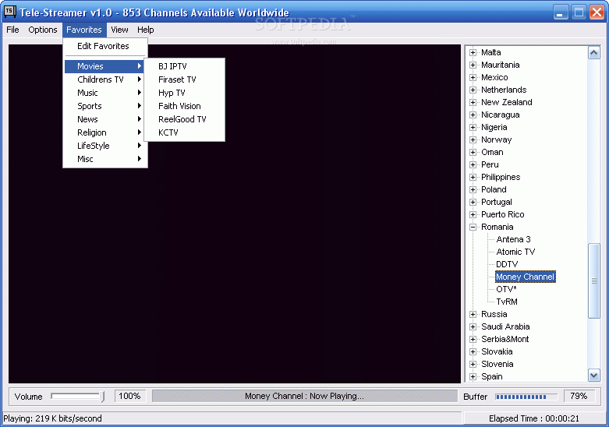Image resolution: width=609 pixels, height=427 pixels.
Task: Open the File menu
Action: point(12,30)
